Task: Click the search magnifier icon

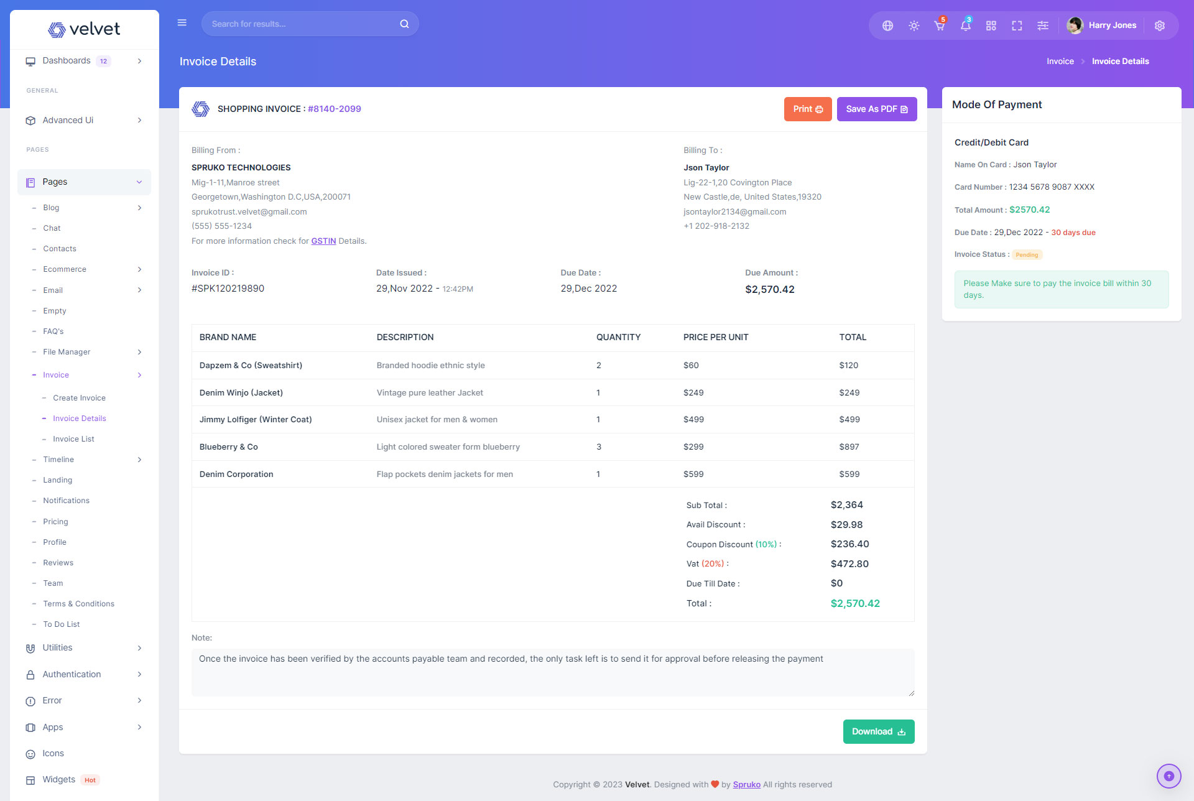Action: pos(404,24)
